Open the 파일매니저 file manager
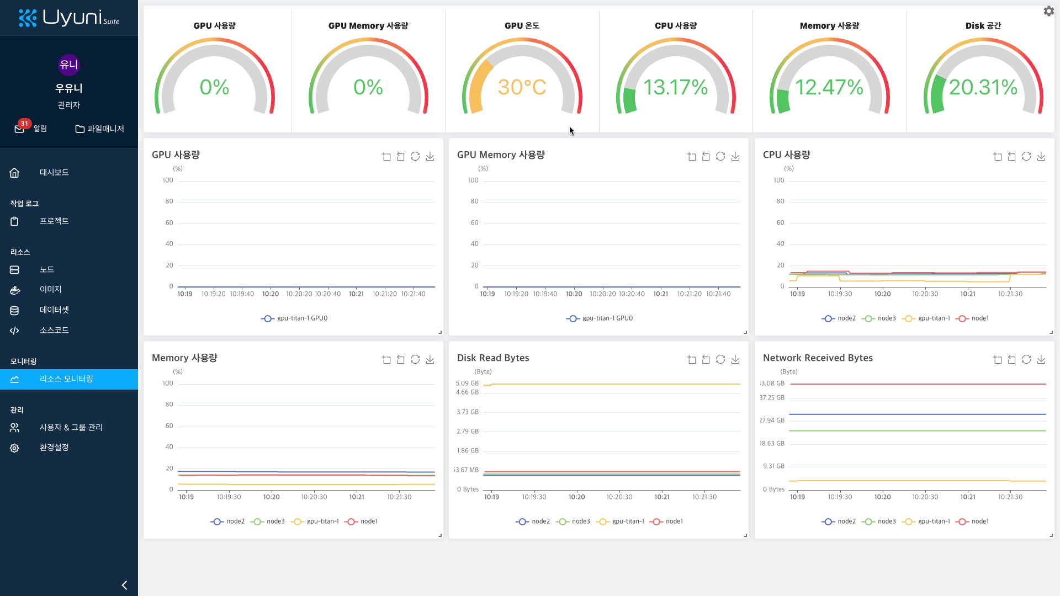The width and height of the screenshot is (1060, 596). point(99,129)
